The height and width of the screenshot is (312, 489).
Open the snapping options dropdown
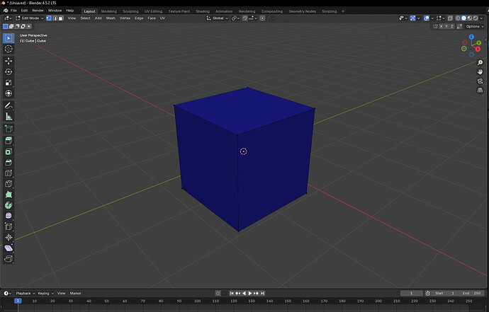pyautogui.click(x=253, y=18)
